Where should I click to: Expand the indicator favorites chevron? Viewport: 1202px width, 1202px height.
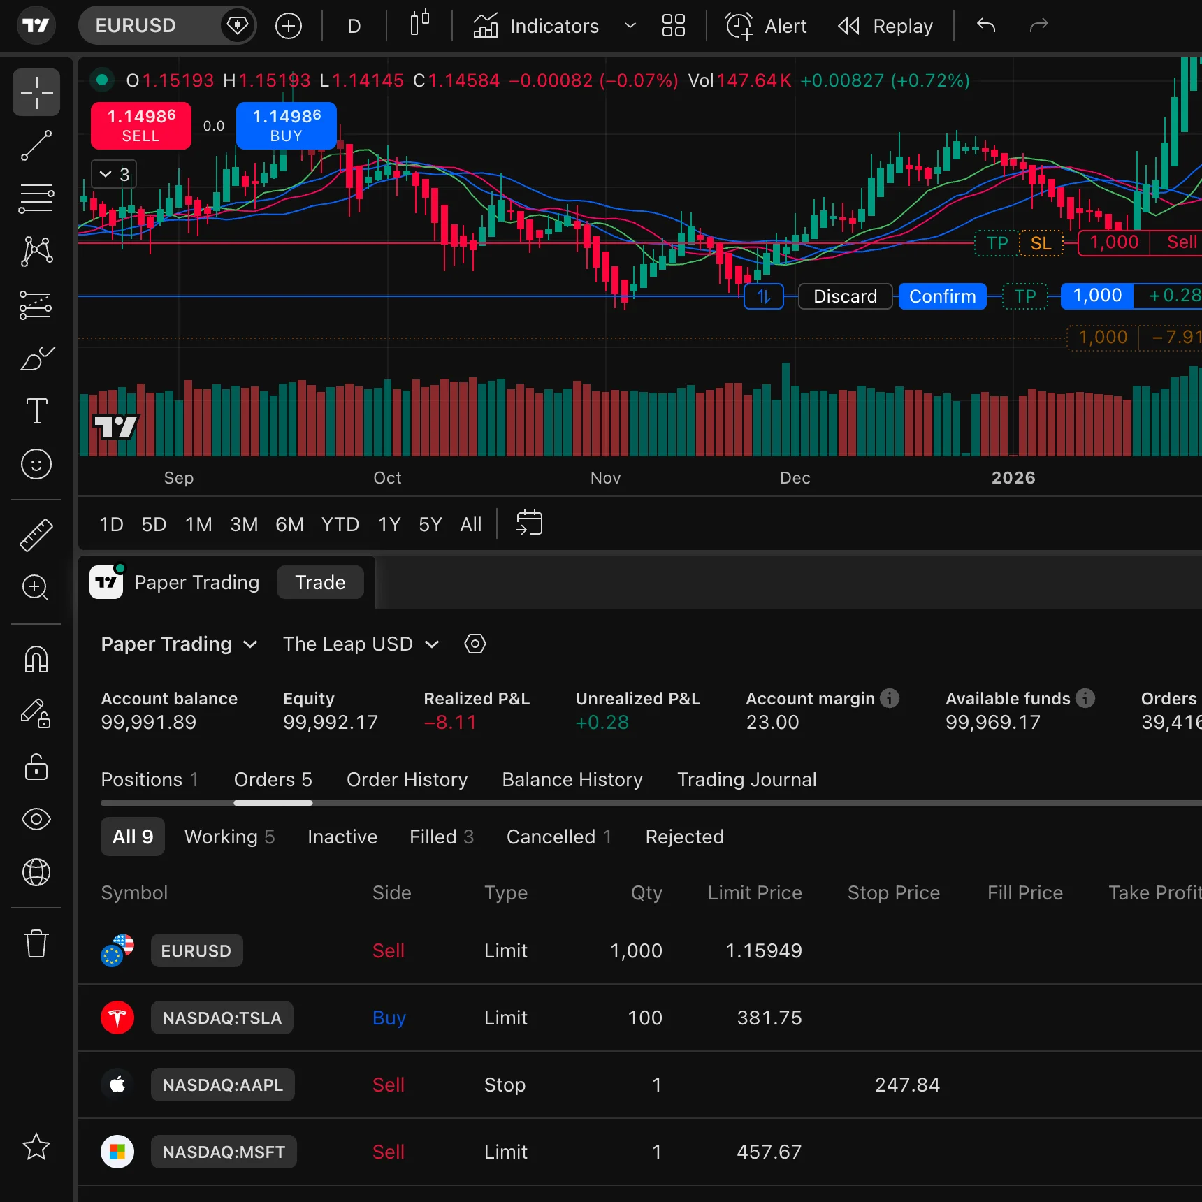(630, 26)
